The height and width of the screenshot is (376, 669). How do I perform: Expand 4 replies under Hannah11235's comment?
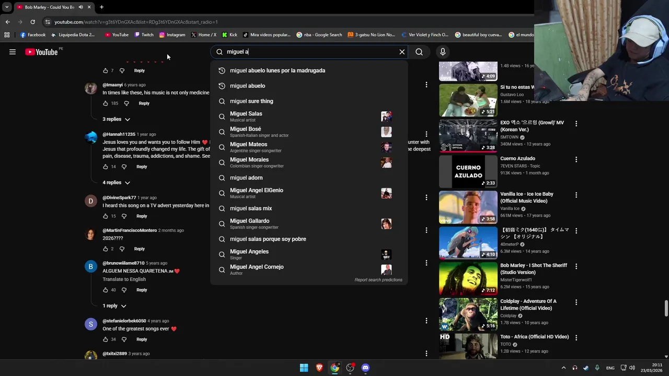click(116, 182)
